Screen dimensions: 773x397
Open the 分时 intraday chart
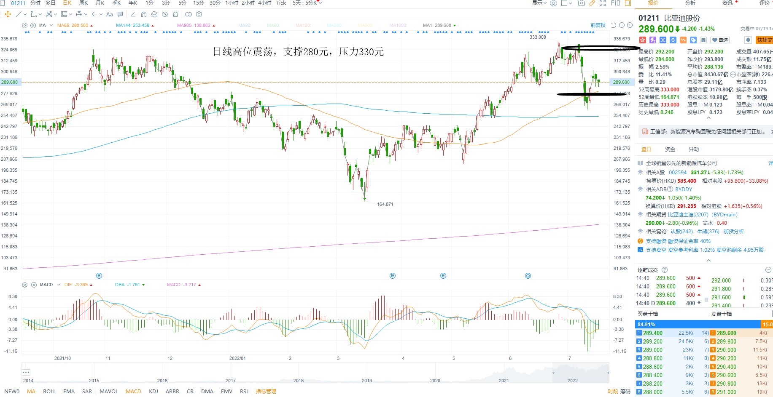35,3
